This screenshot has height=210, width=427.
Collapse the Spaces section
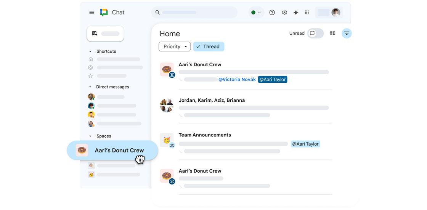pos(90,136)
